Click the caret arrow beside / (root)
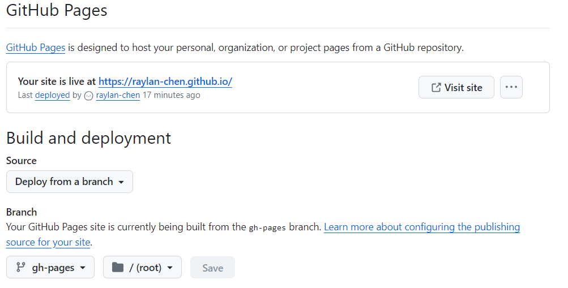 click(169, 268)
